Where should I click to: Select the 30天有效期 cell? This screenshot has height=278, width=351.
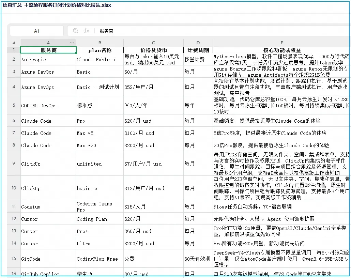pos(198,259)
